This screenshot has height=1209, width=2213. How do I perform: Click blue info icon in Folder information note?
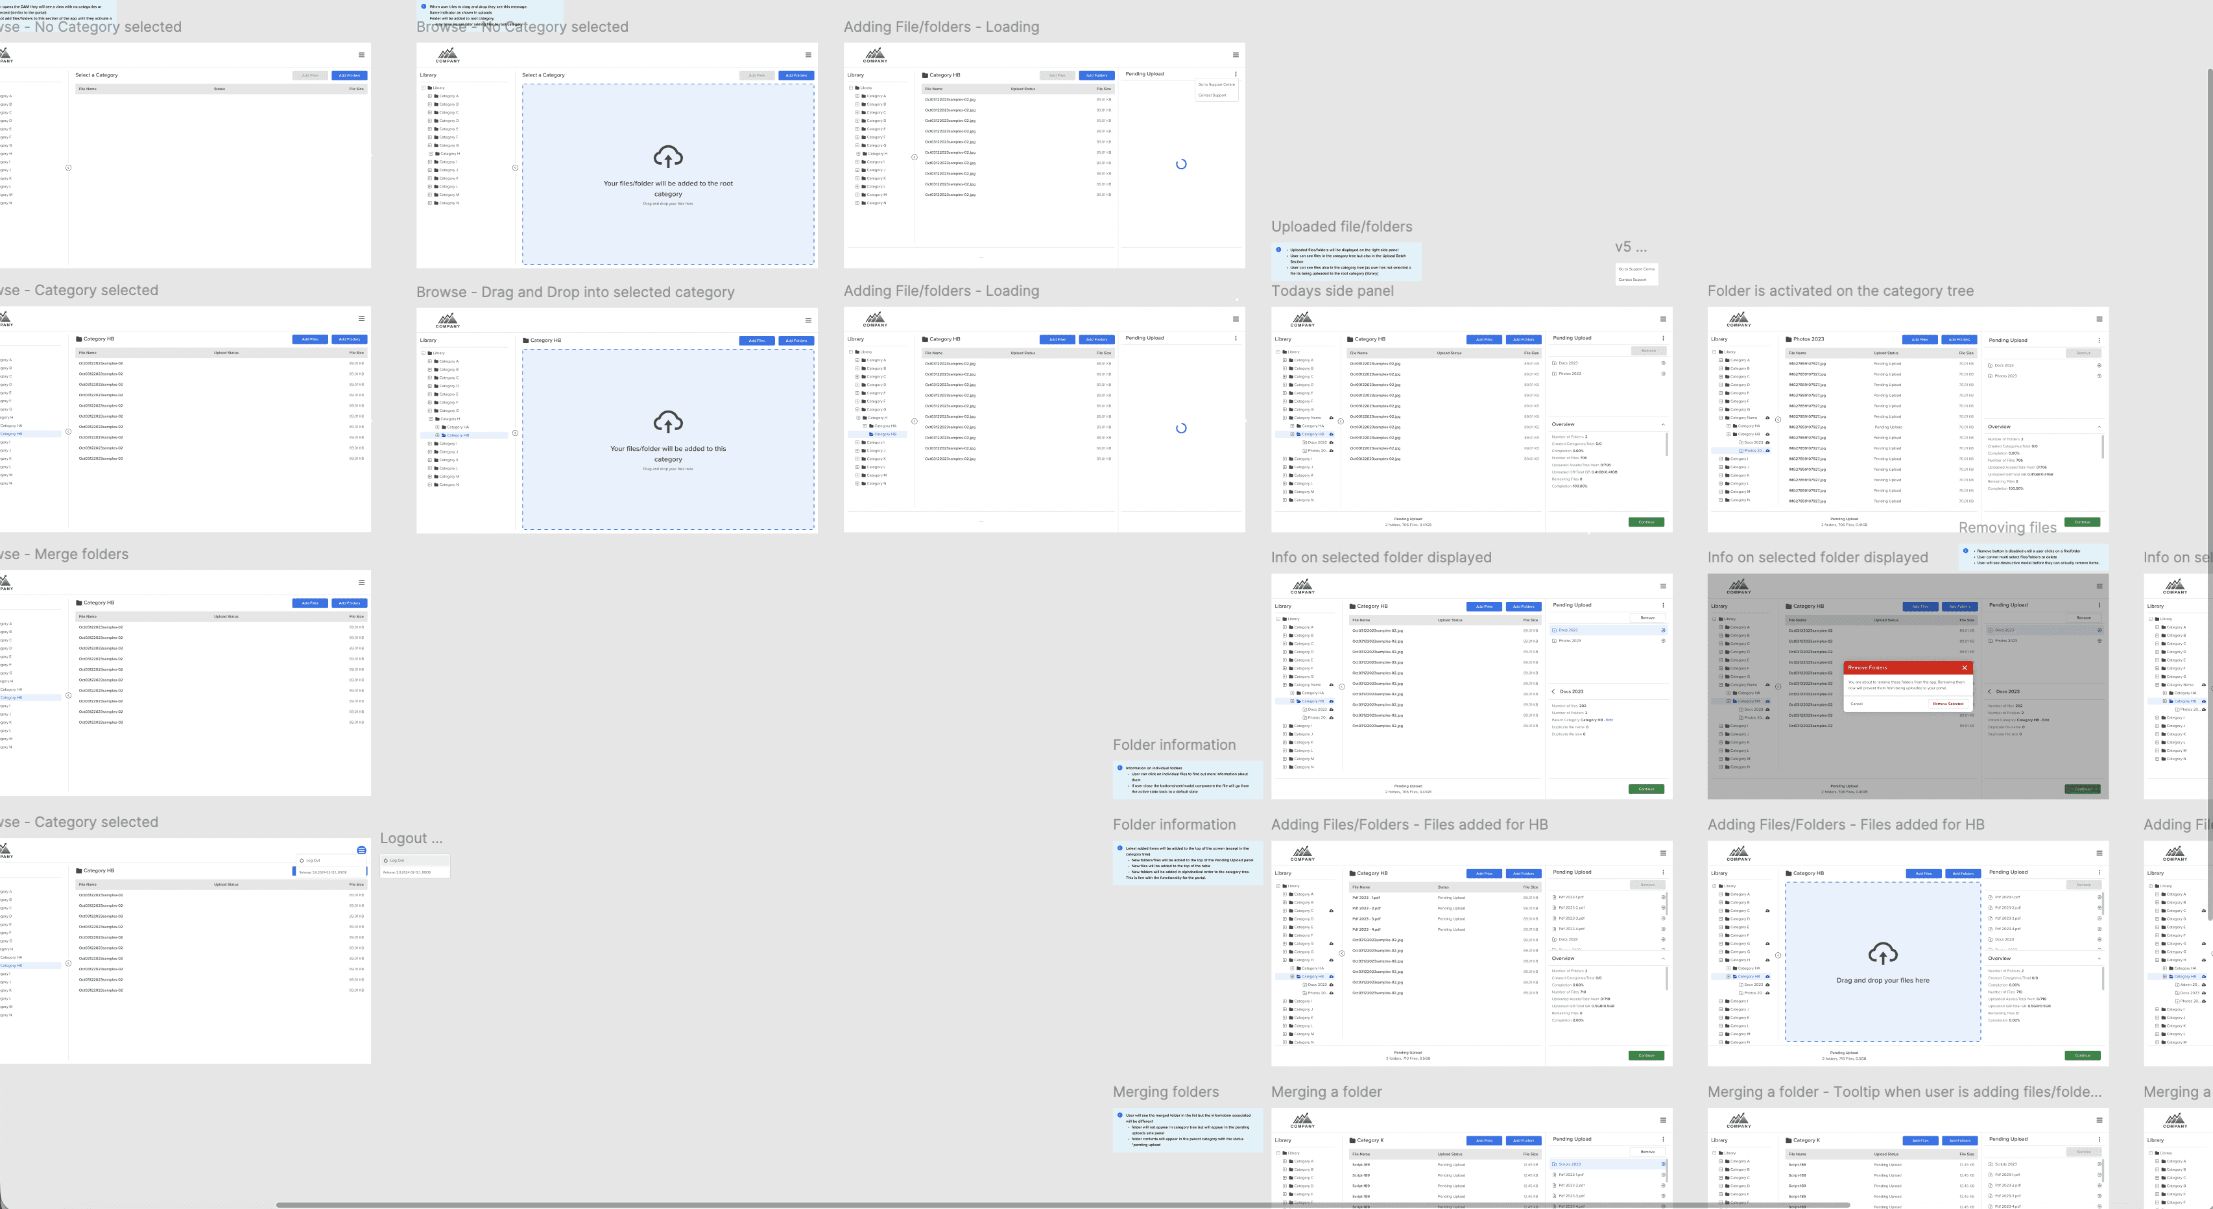pyautogui.click(x=1119, y=768)
